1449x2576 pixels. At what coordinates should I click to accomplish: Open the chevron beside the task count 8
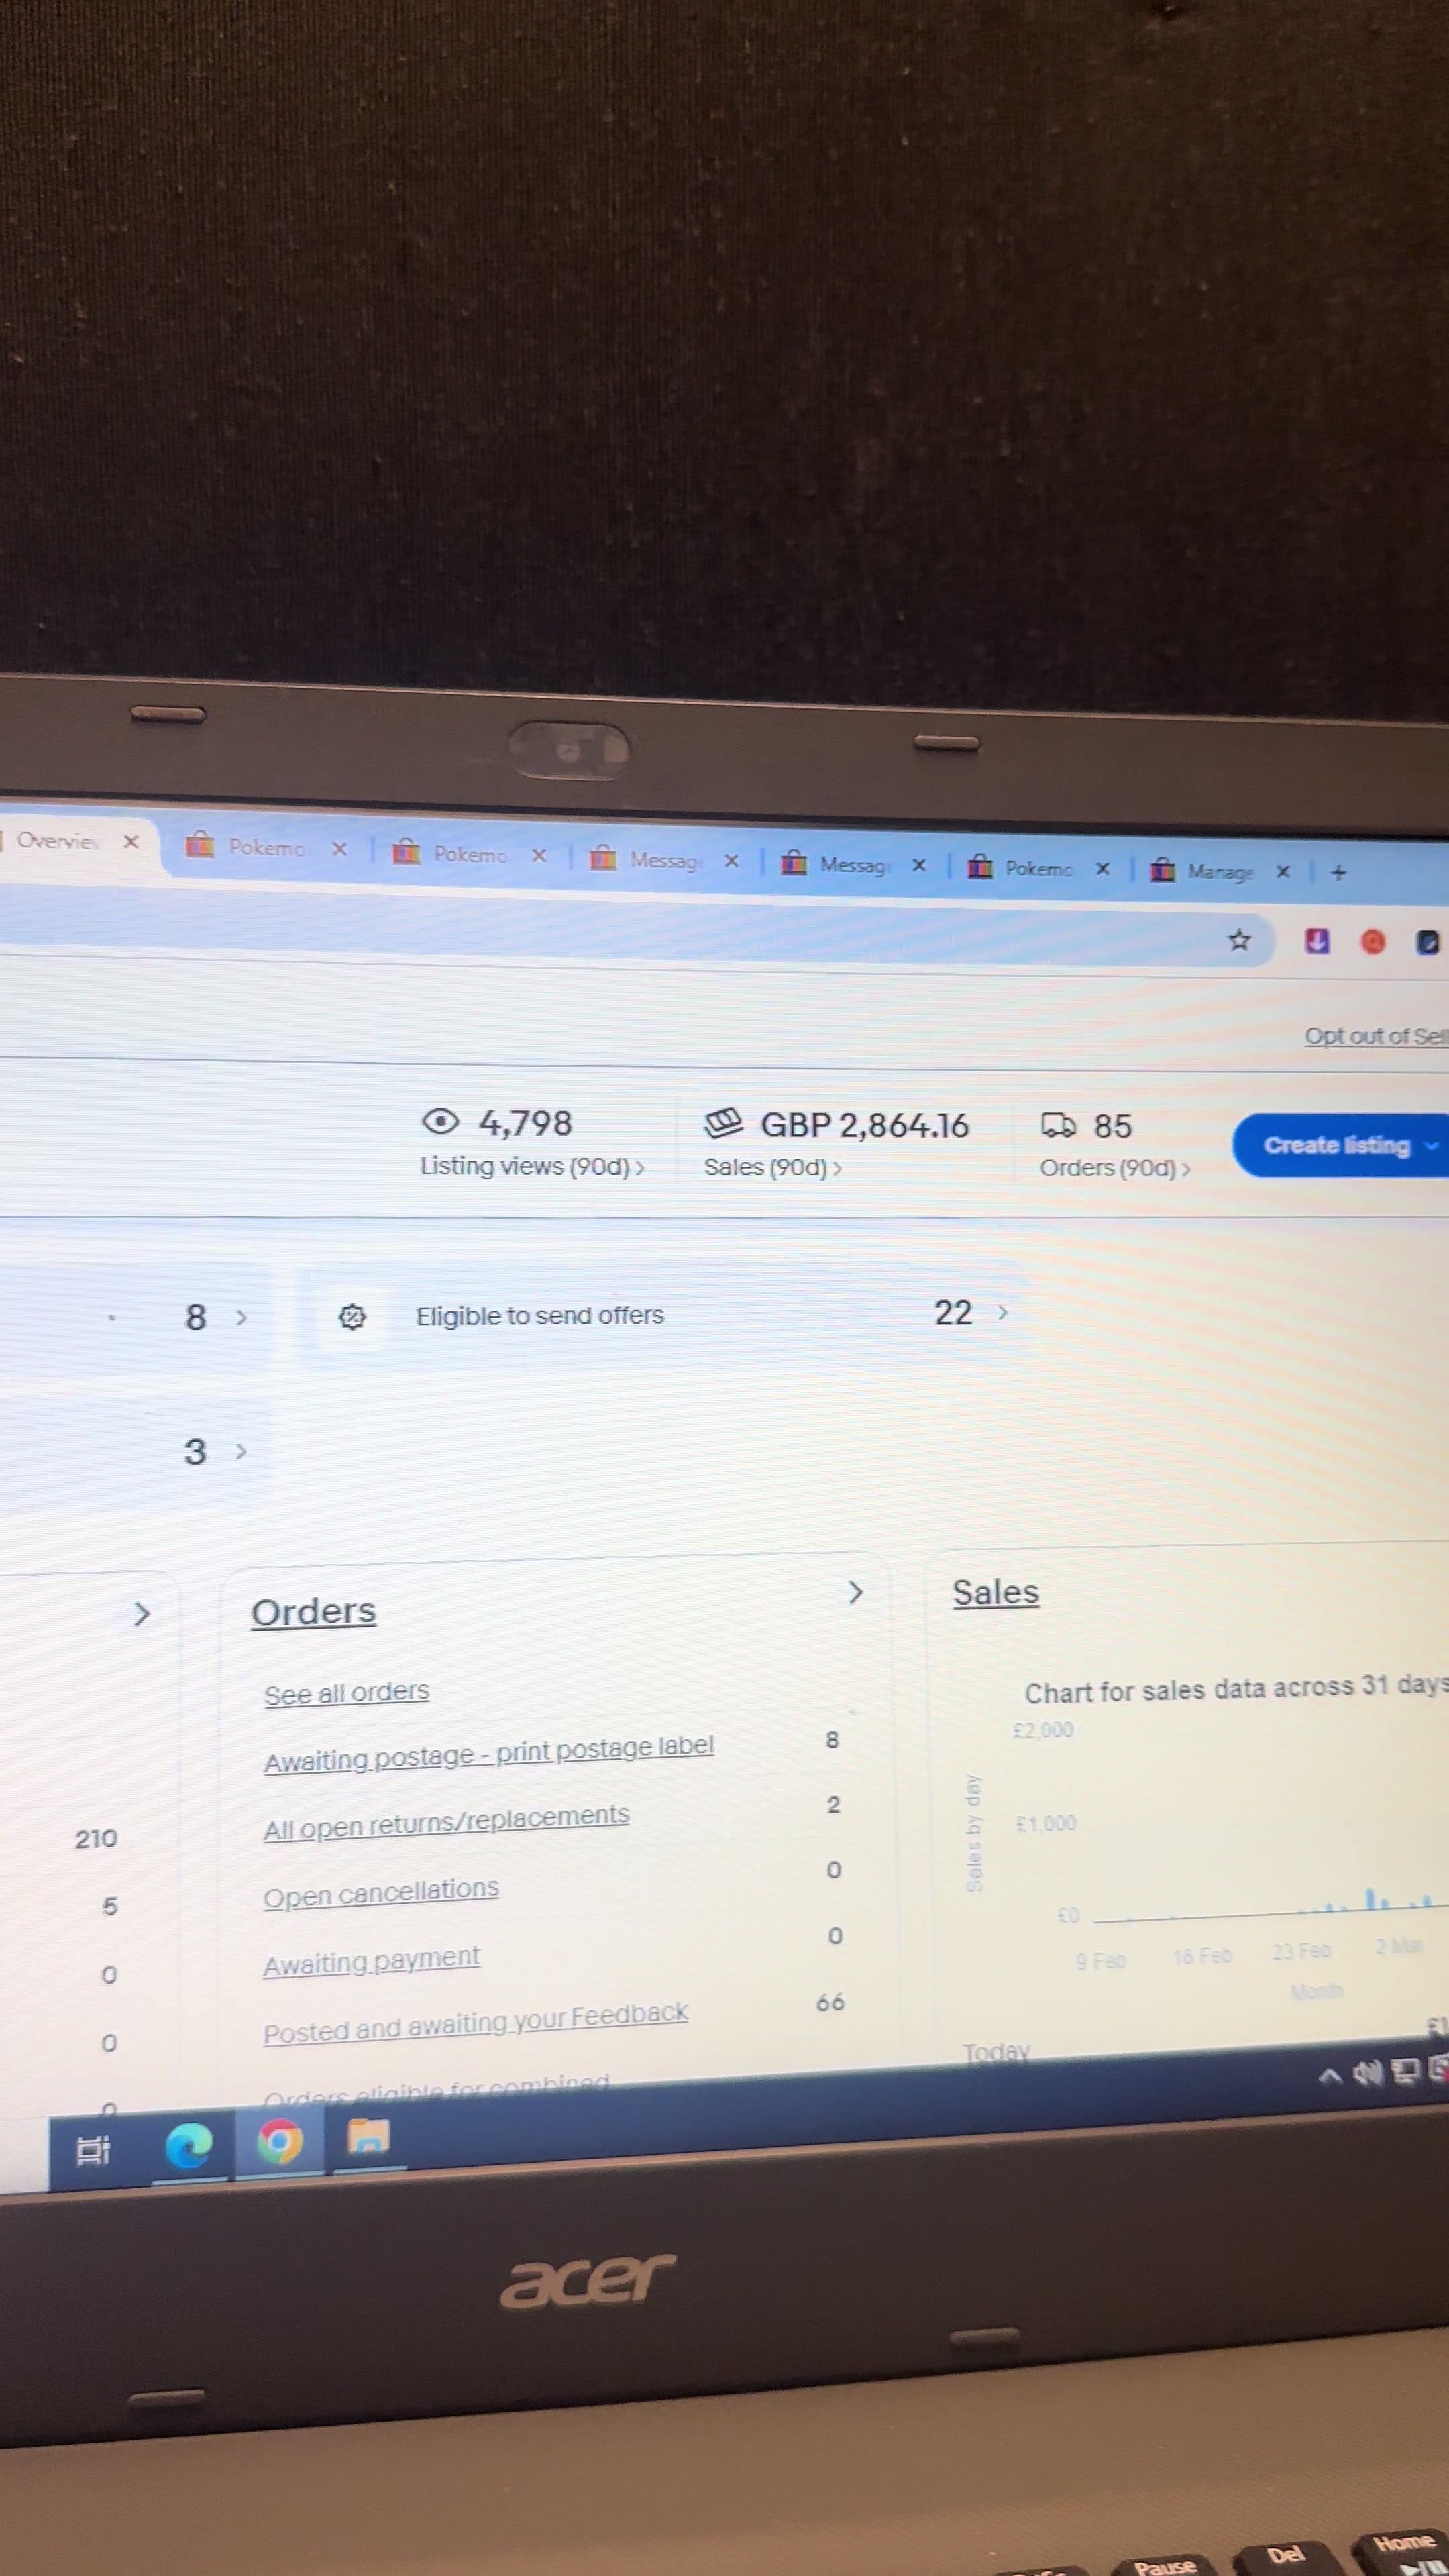point(241,1317)
